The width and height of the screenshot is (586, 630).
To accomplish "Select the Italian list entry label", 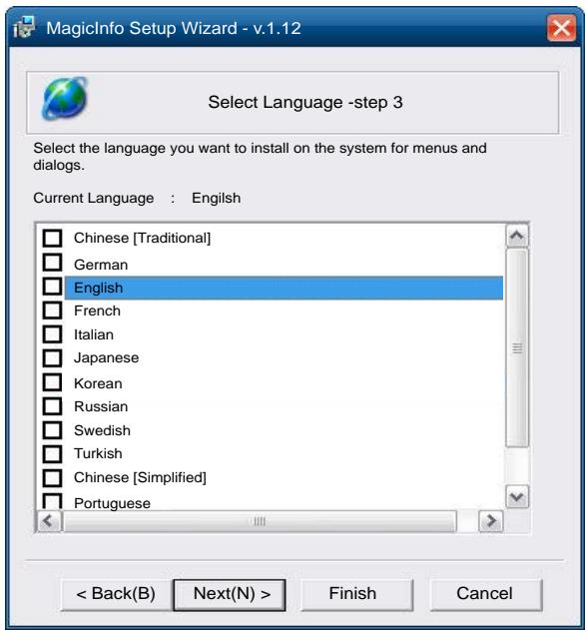I will click(x=94, y=334).
